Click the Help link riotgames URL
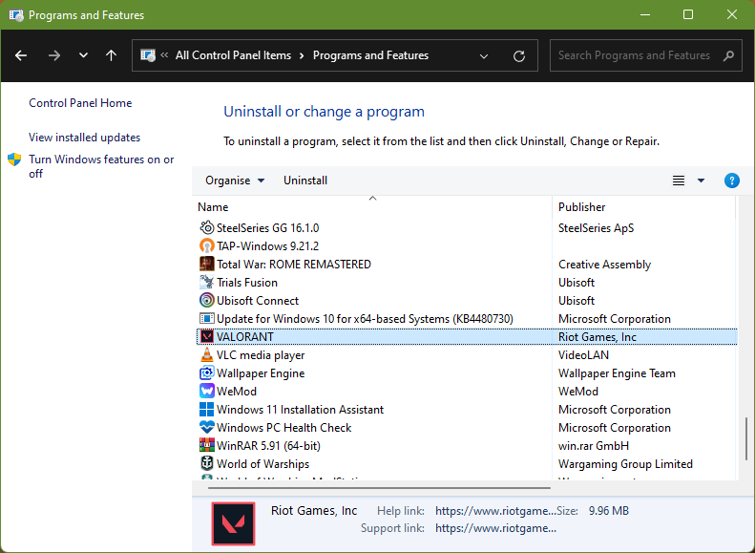Screen dimensions: 755x553 click(495, 511)
